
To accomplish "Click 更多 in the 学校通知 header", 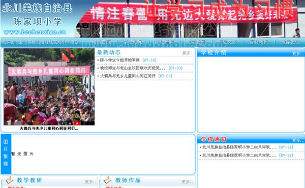I will [x=297, y=140].
